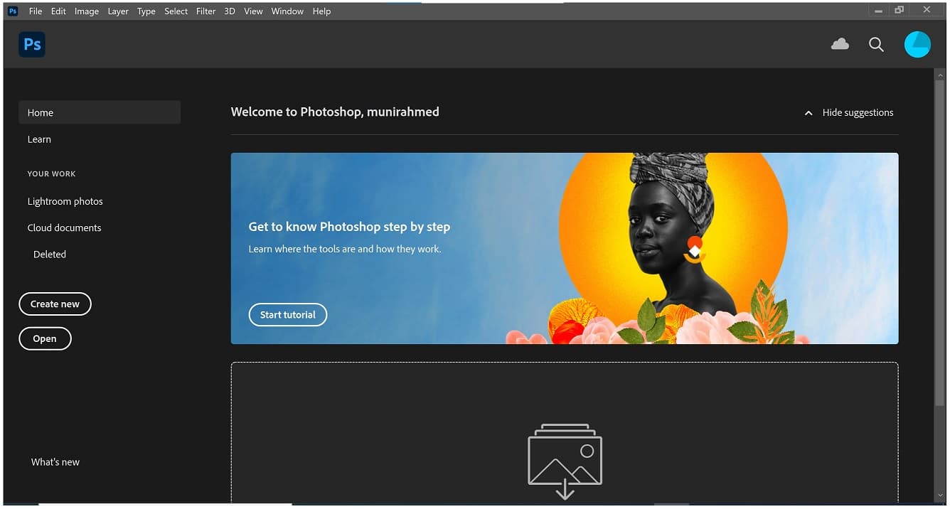Go to the Learn section
Viewport: 950px width, 509px height.
coord(39,139)
